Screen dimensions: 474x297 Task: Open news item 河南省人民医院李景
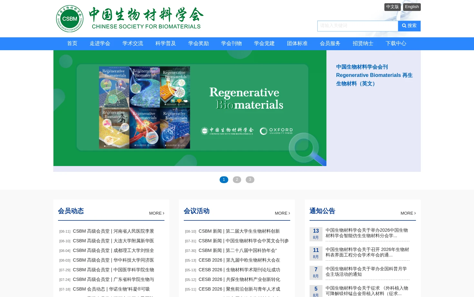[x=114, y=231]
